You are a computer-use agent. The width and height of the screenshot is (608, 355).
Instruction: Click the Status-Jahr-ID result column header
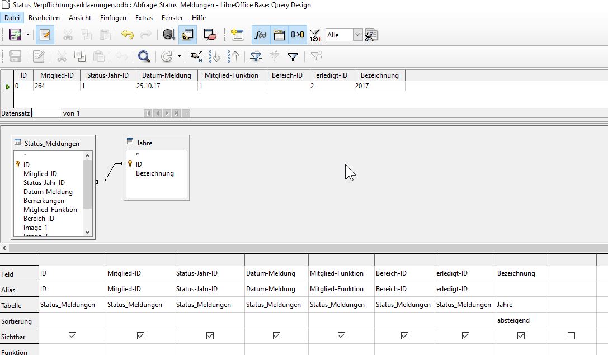pyautogui.click(x=108, y=75)
